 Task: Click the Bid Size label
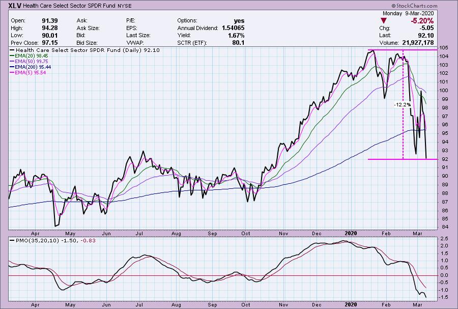coord(87,43)
